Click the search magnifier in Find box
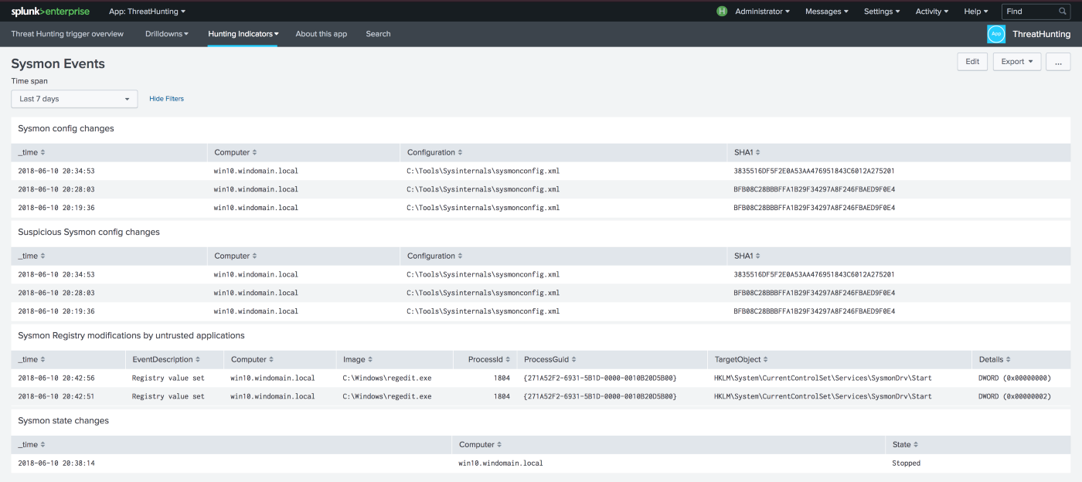 click(x=1063, y=12)
